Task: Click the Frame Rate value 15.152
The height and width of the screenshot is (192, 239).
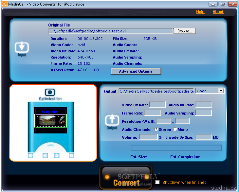Action: [x=84, y=63]
